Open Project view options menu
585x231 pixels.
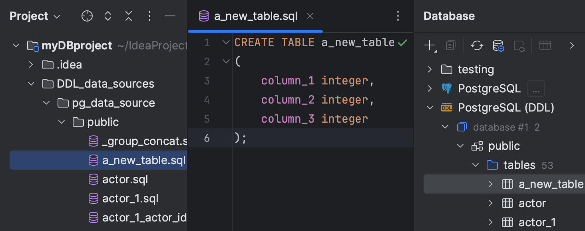click(x=149, y=16)
